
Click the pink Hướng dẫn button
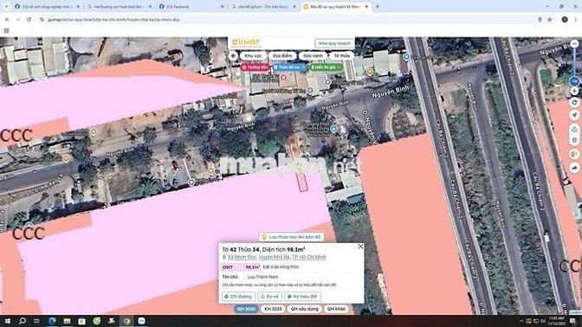[255, 67]
